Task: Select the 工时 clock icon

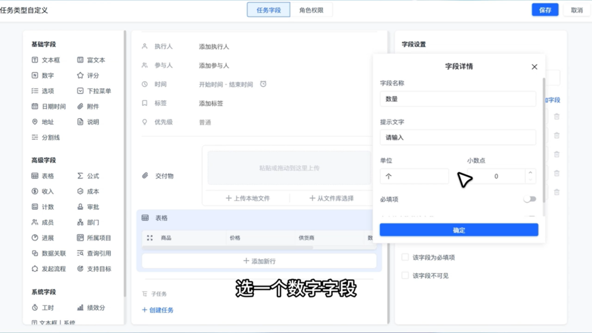Action: click(35, 307)
